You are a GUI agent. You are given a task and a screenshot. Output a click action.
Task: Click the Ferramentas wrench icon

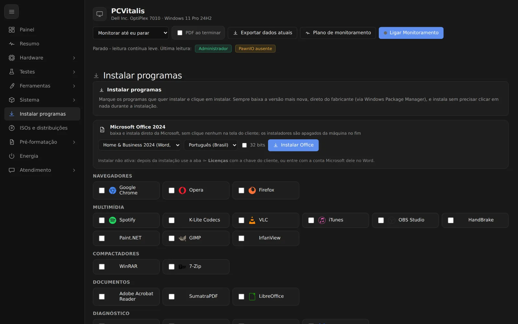tap(12, 86)
